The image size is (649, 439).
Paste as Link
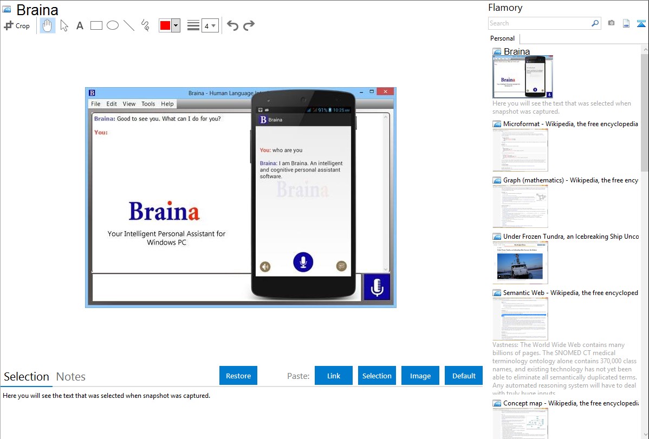coord(334,376)
